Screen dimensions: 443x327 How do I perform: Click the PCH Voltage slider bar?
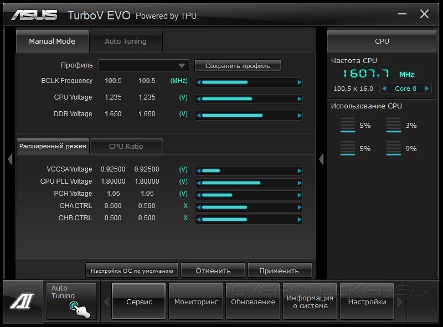249,195
